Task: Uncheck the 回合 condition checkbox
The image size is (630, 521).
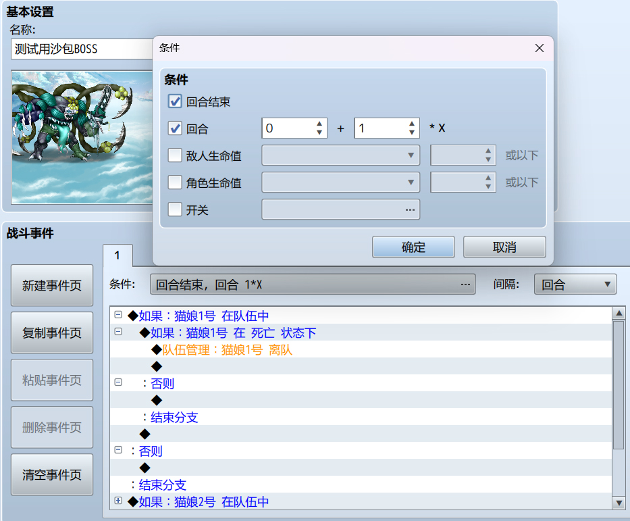Action: tap(175, 128)
